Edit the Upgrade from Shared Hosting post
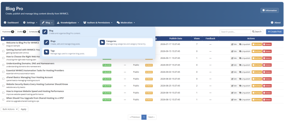 point(234,100)
